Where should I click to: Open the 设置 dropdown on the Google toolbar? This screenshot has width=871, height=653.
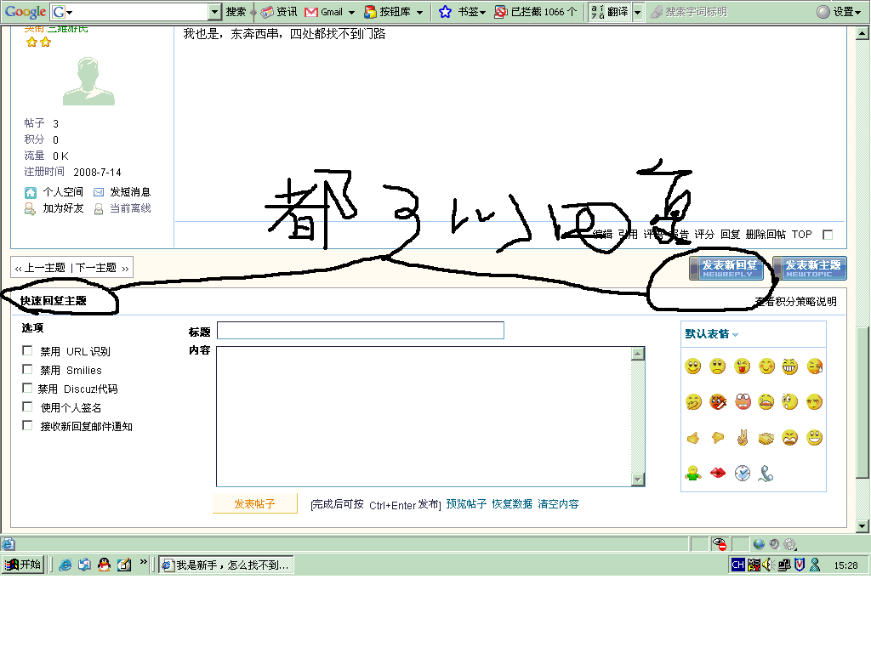point(844,12)
